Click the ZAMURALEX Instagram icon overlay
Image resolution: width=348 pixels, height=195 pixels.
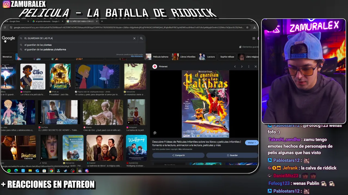[x=6, y=4]
